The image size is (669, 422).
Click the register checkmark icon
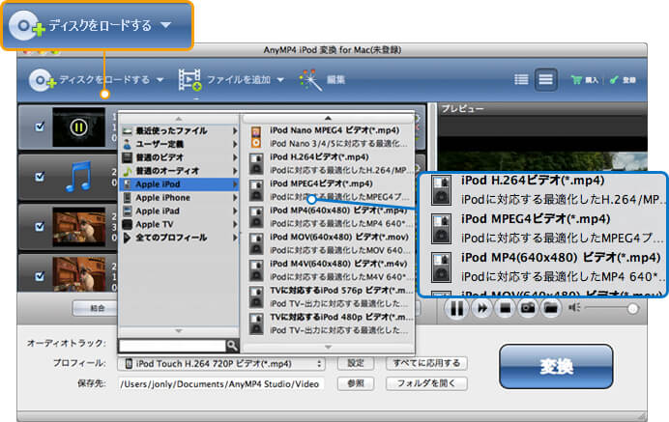(614, 80)
